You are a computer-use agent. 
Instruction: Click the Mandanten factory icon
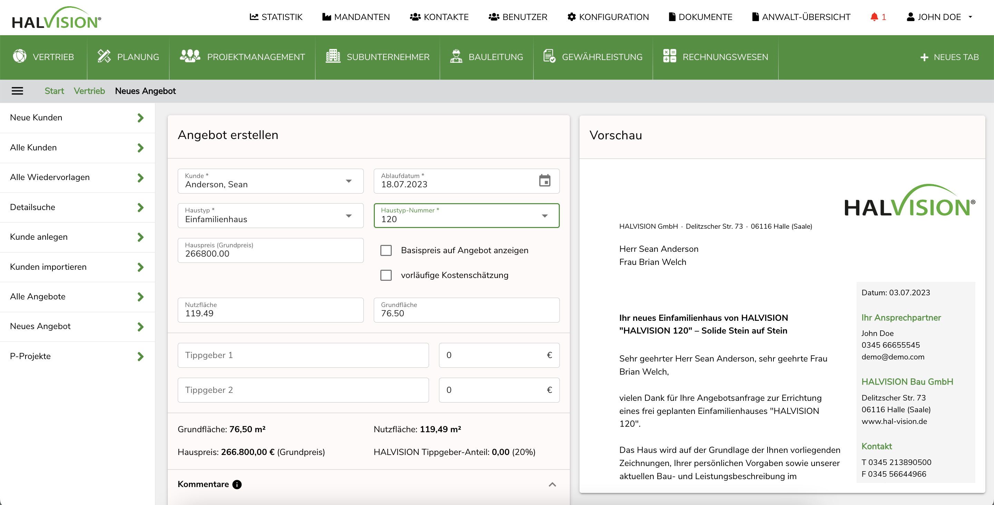tap(327, 17)
